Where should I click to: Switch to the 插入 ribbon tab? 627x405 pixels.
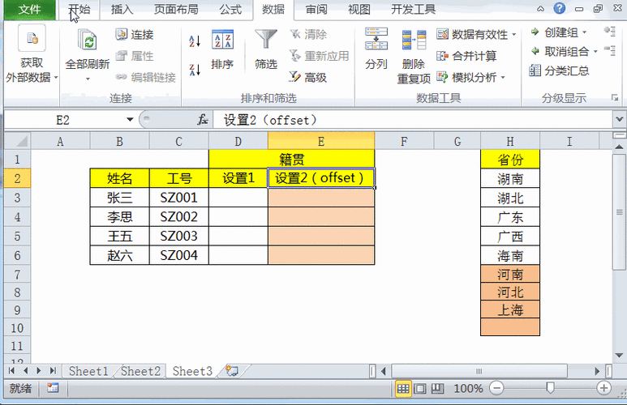[x=122, y=9]
